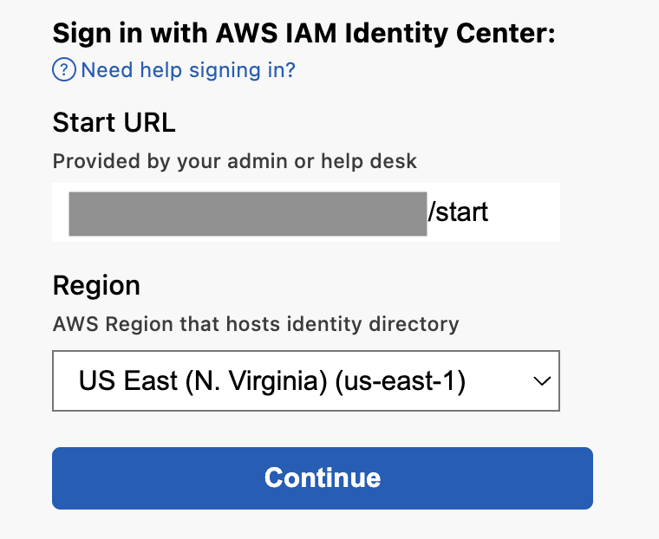
Task: Focus the Start URL input field
Action: click(306, 212)
